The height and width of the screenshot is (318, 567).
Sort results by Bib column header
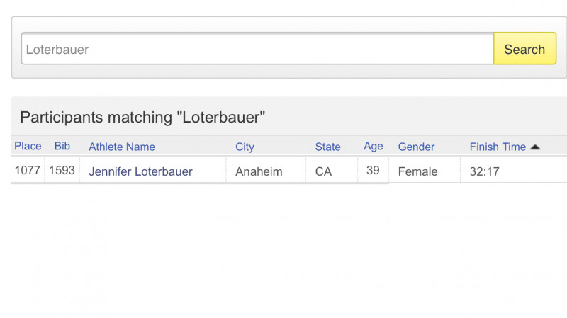pyautogui.click(x=62, y=147)
